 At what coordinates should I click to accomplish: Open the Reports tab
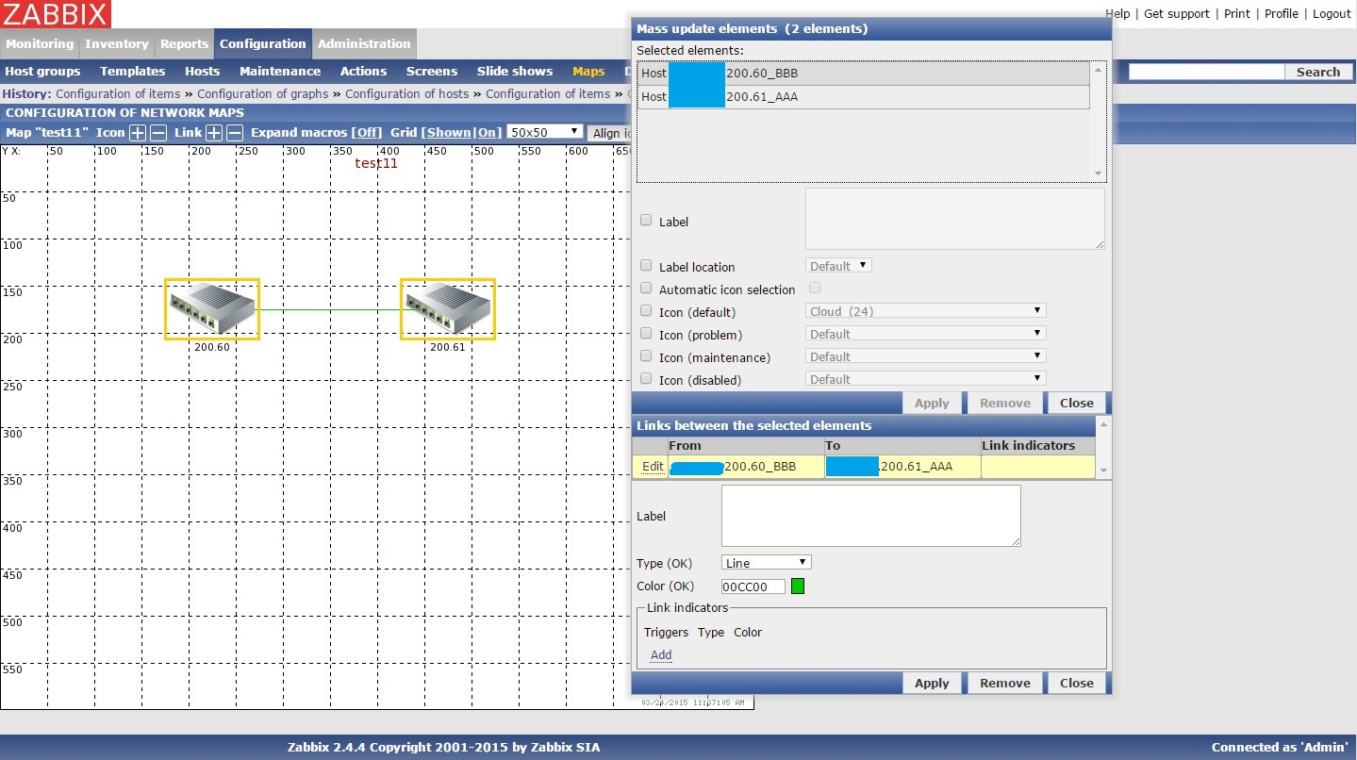[x=184, y=43]
